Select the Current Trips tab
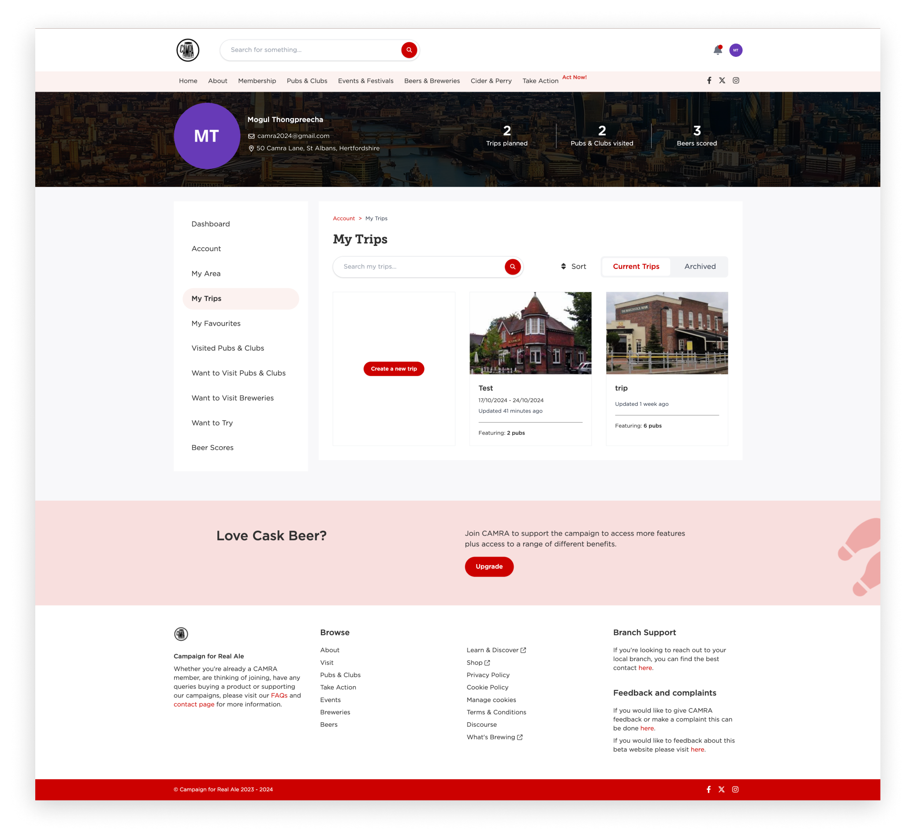Image resolution: width=913 pixels, height=840 pixels. click(x=636, y=267)
